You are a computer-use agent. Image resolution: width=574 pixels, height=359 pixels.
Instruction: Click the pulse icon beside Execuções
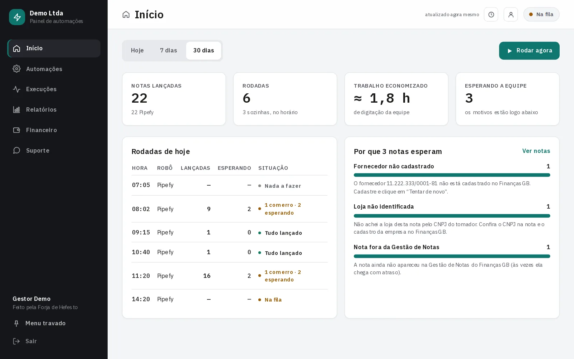pos(17,89)
